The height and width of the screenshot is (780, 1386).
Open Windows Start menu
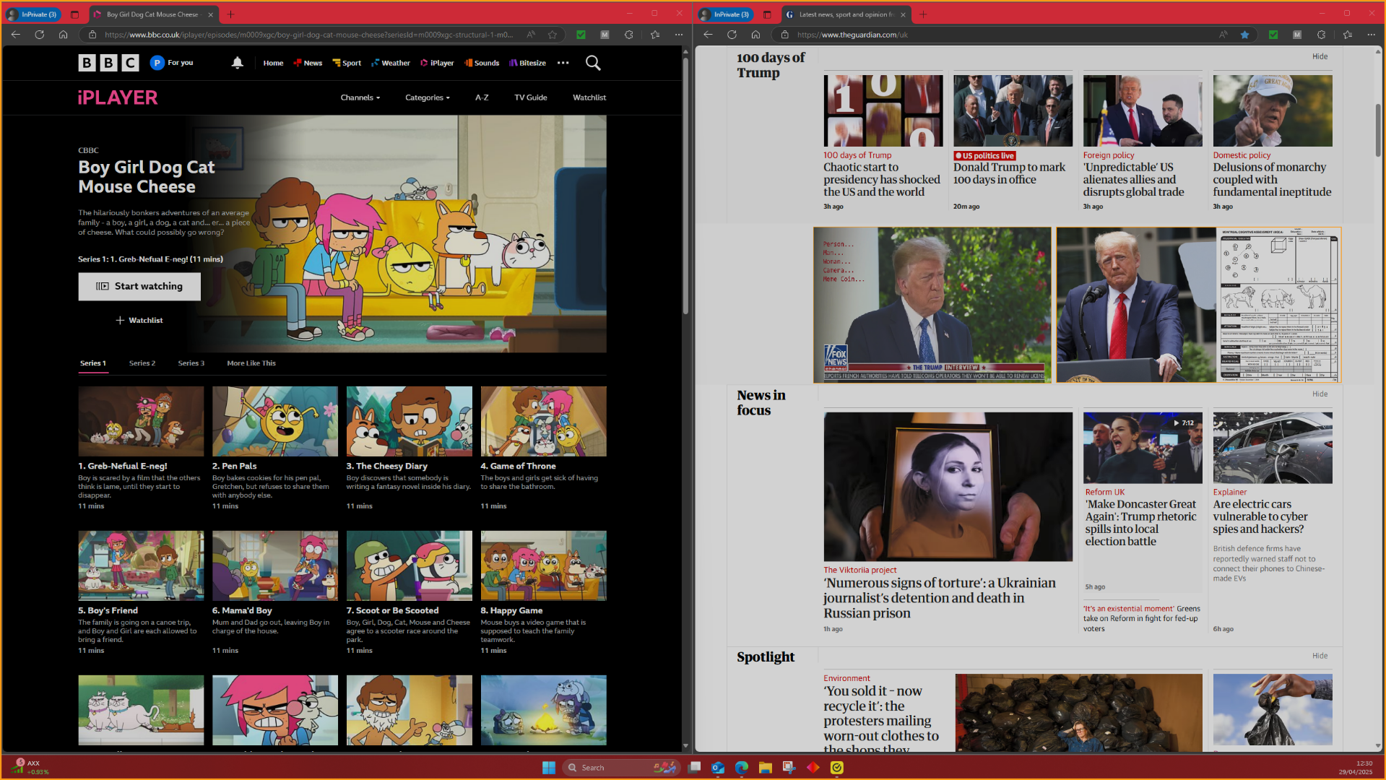549,767
